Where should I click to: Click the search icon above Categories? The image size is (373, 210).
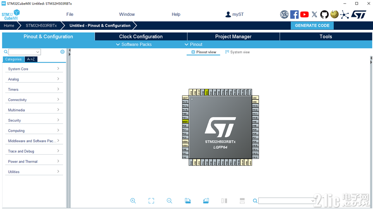[6, 52]
